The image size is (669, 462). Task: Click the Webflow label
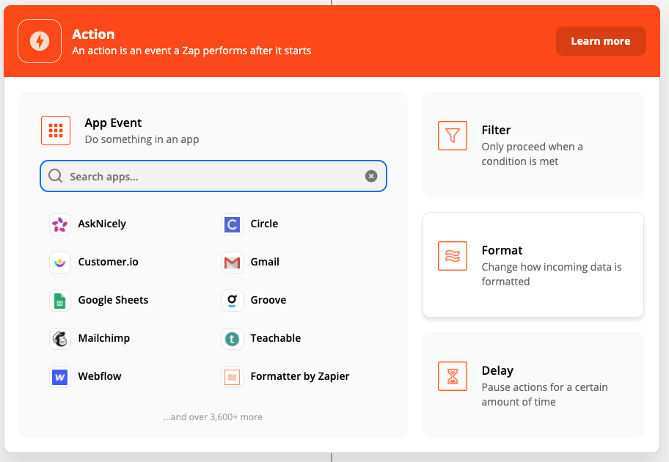point(100,375)
